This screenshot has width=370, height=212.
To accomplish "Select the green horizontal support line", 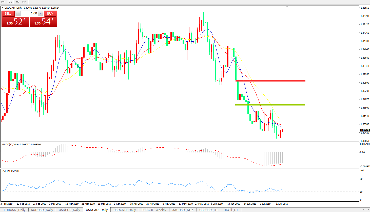I will (270, 104).
